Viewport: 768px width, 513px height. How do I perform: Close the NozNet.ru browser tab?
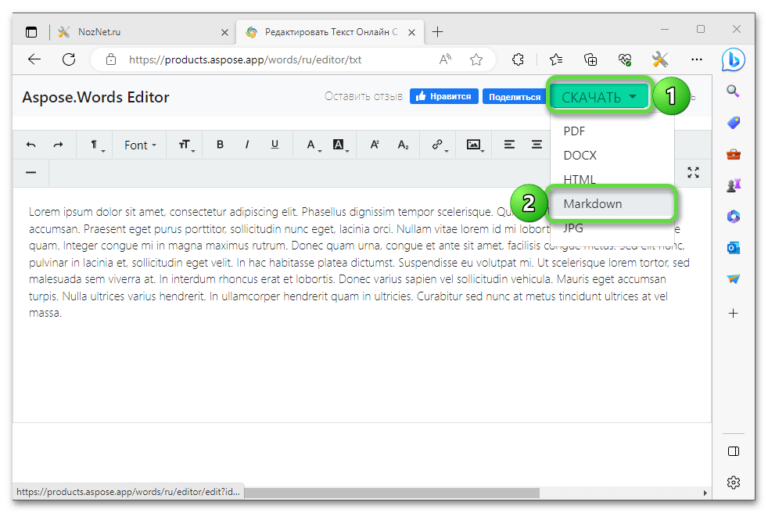224,32
